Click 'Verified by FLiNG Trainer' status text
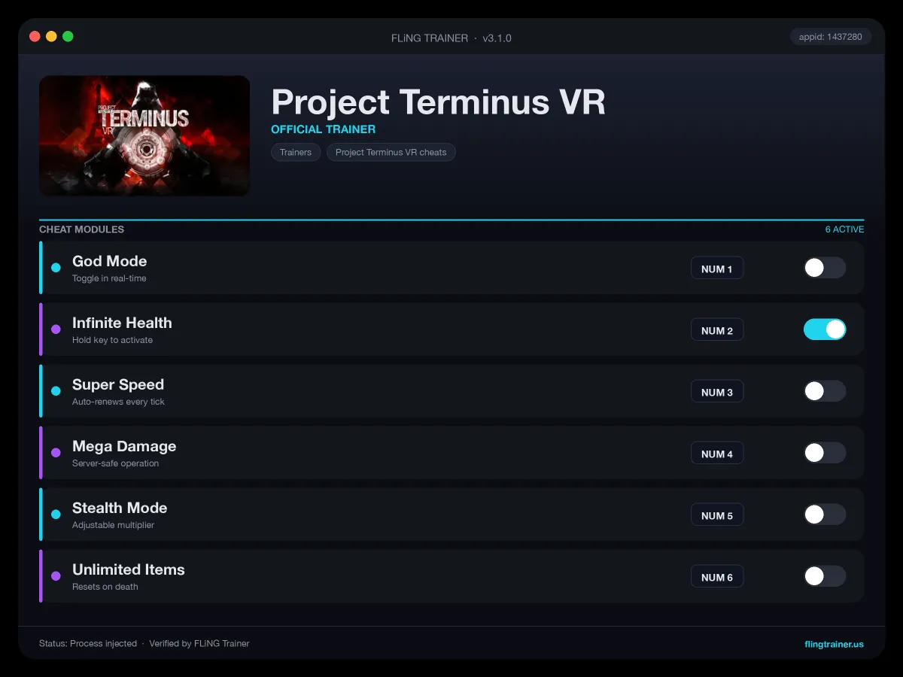 coord(199,644)
